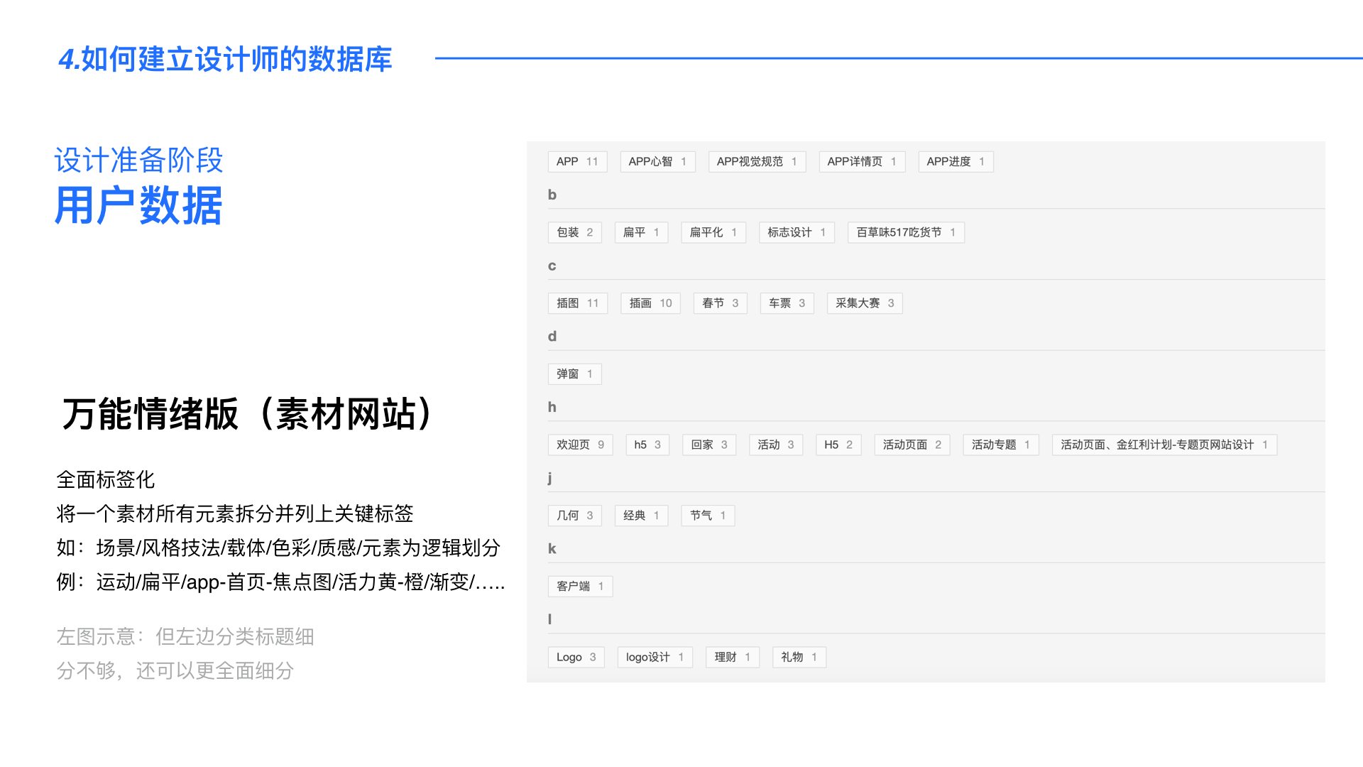Screen dimensions: 1363x767
Task: Select the APP心智 tag
Action: tap(657, 162)
